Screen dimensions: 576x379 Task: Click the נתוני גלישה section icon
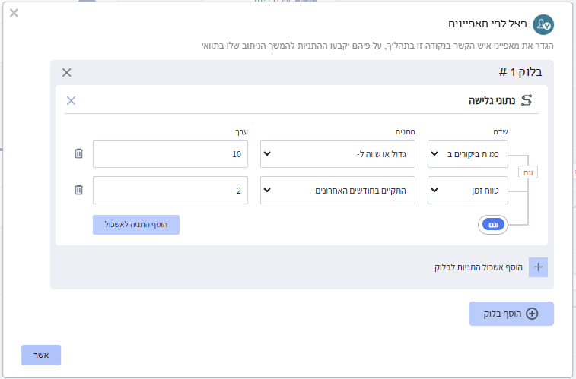coord(526,100)
